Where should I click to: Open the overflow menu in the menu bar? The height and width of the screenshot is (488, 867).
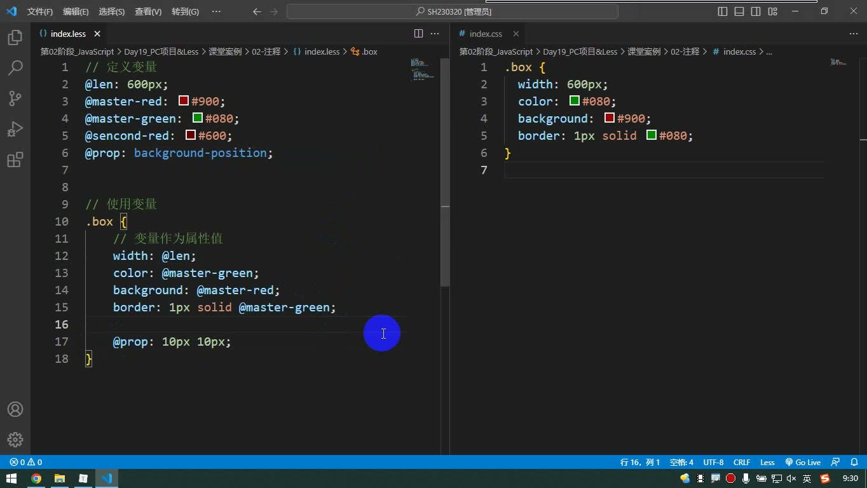[x=216, y=11]
